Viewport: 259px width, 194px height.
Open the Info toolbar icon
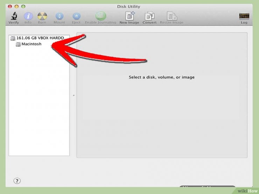(28, 16)
